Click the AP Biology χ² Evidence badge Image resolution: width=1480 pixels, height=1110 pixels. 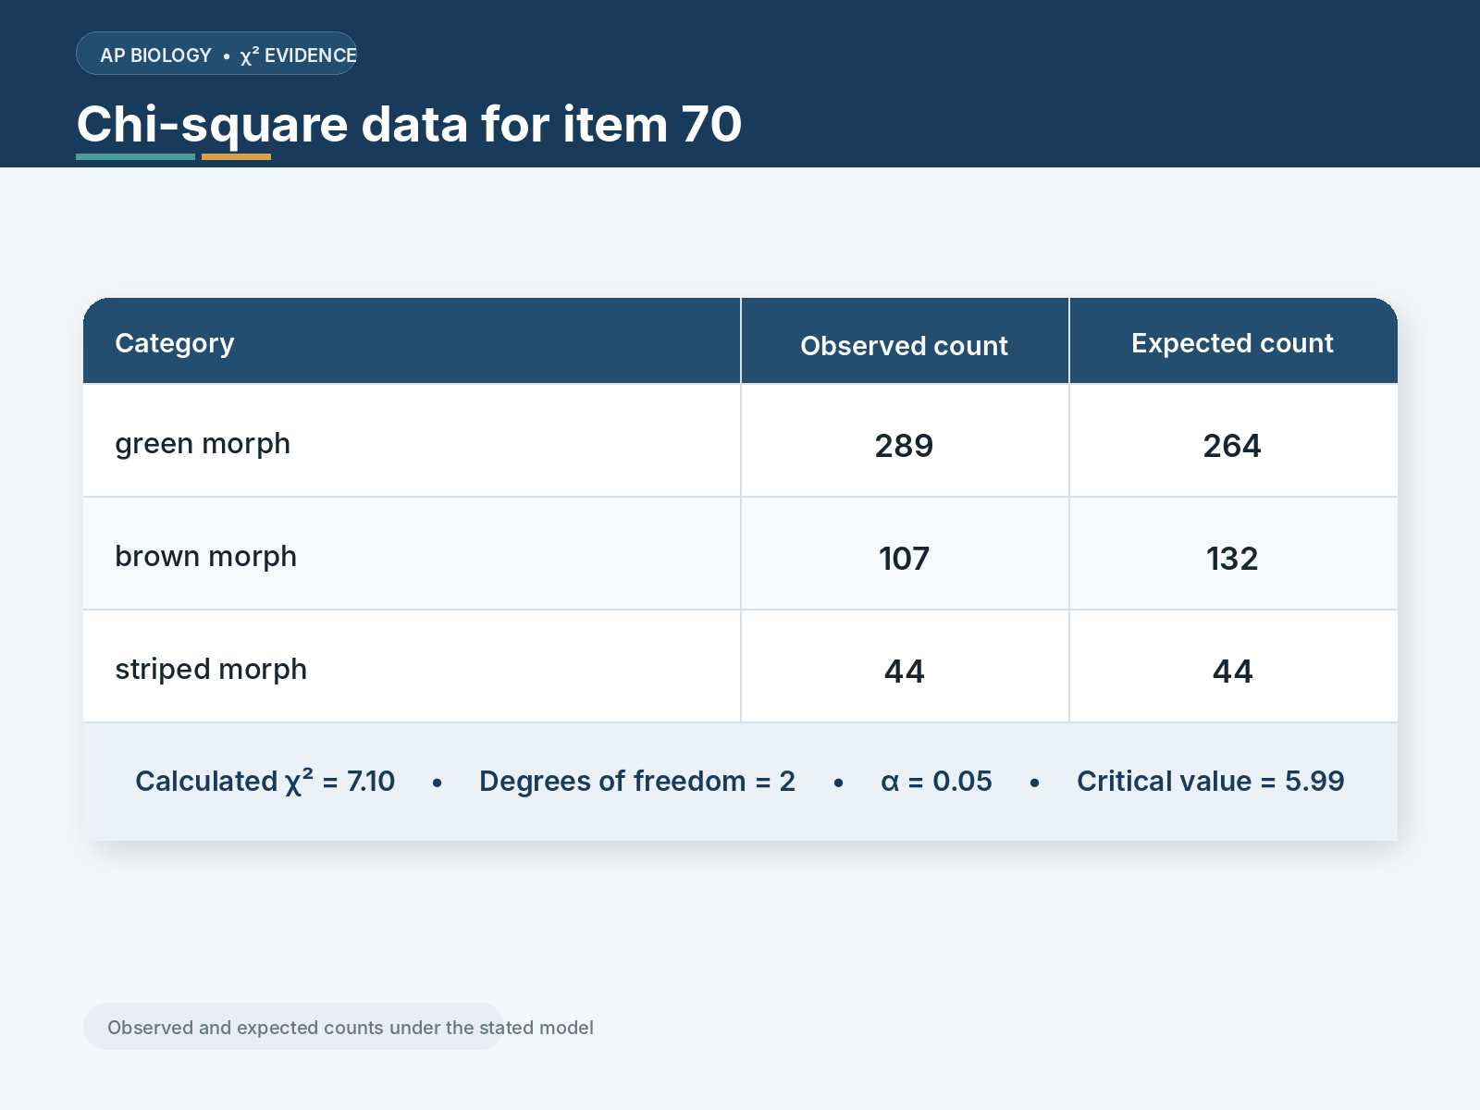click(x=216, y=54)
